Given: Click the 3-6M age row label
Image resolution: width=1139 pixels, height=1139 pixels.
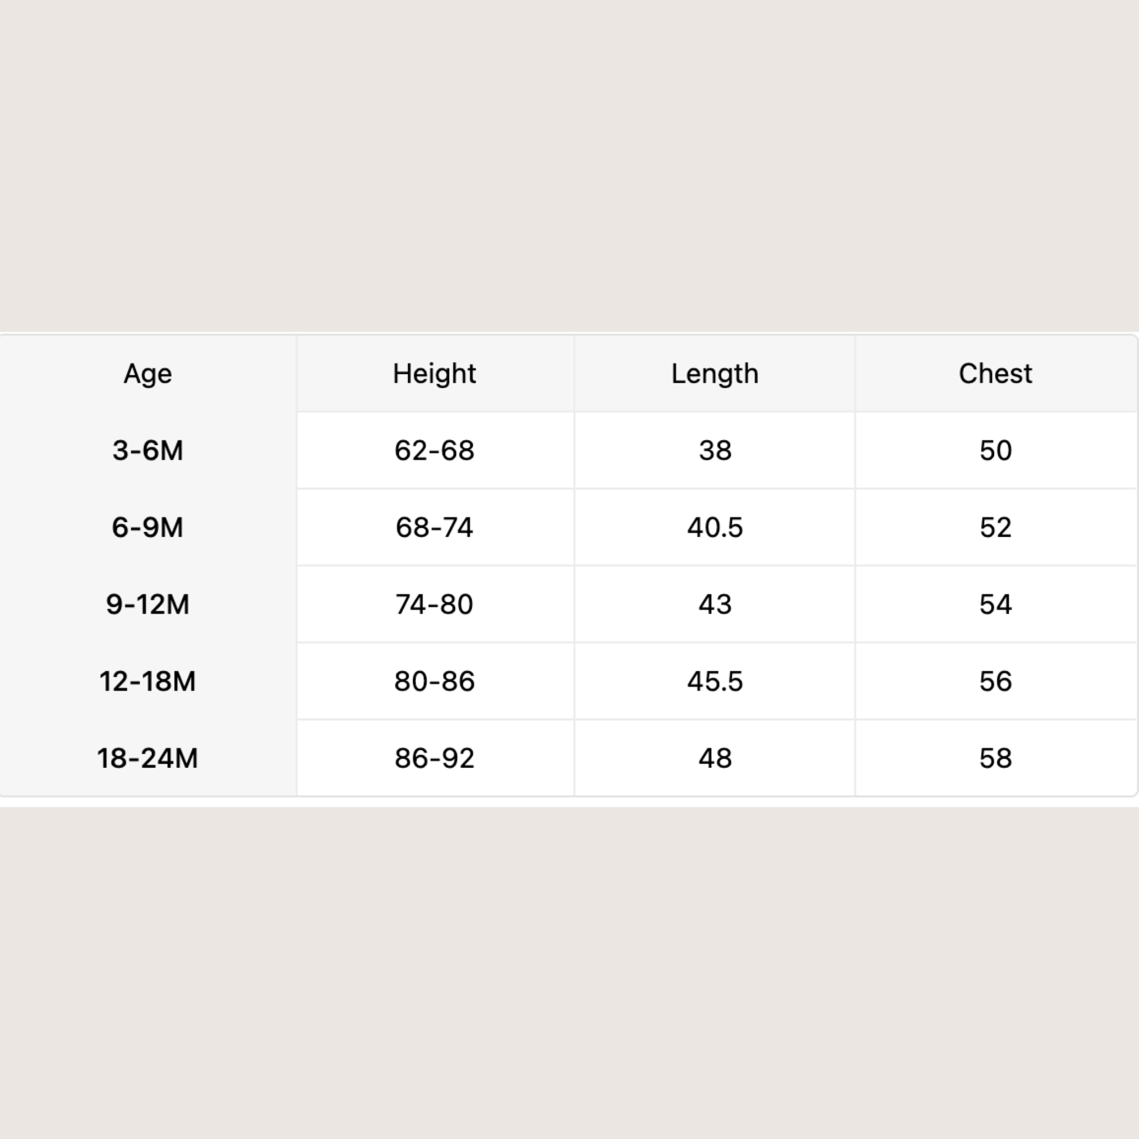Looking at the screenshot, I should tap(147, 450).
